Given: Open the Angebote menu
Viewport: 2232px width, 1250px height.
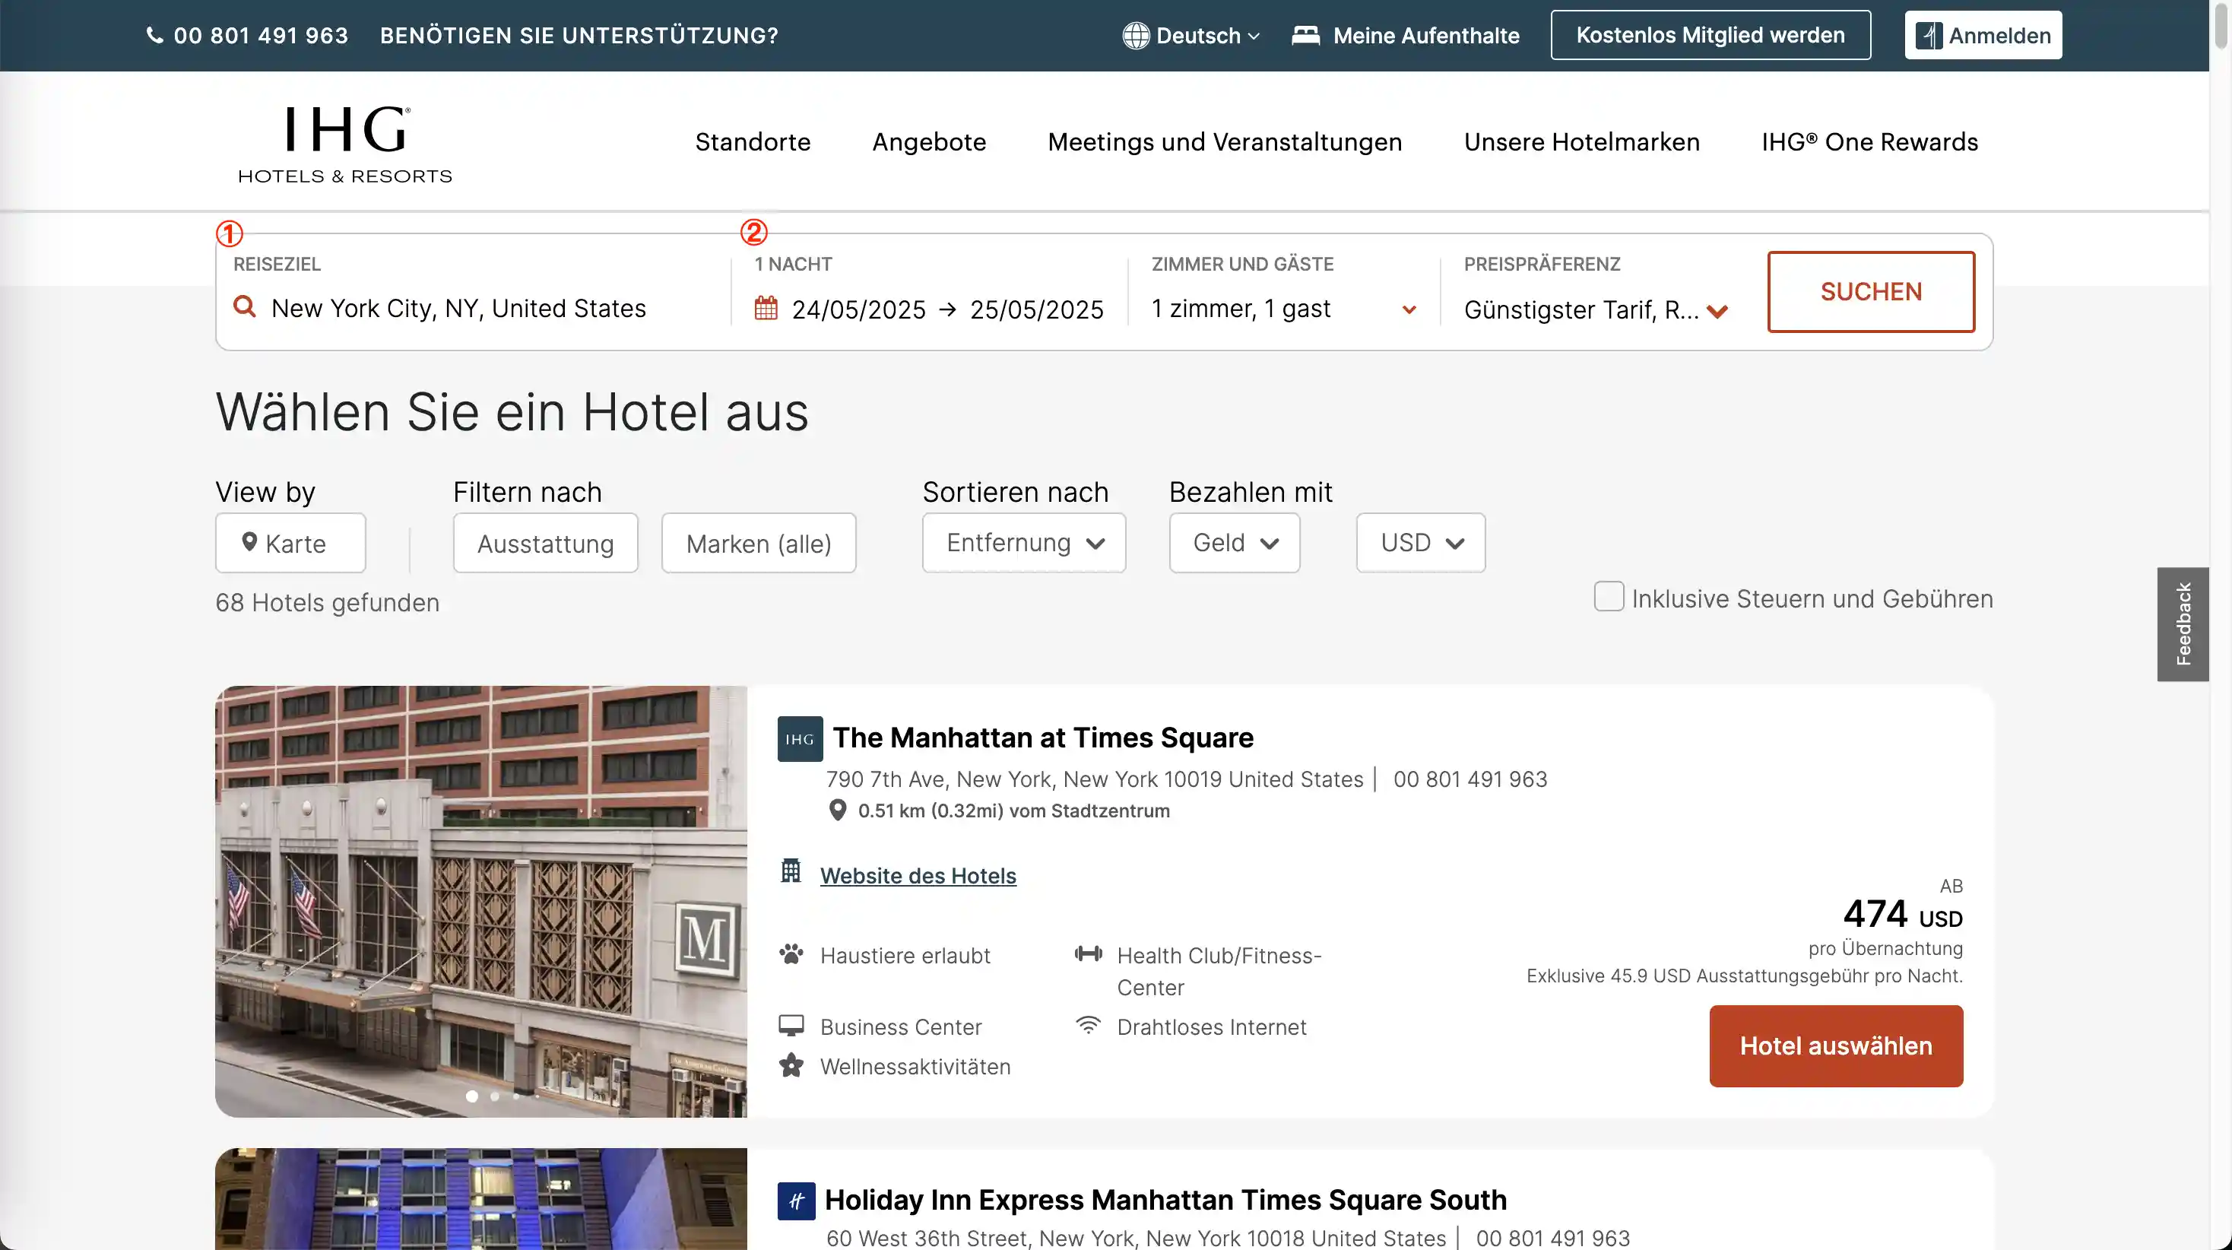Looking at the screenshot, I should point(929,142).
